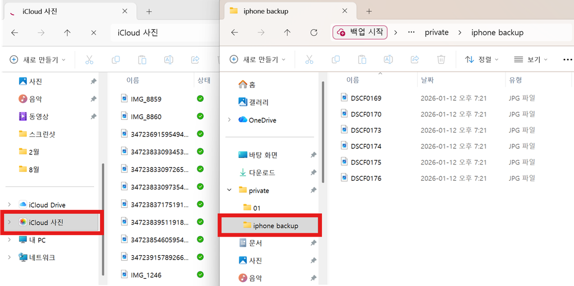The image size is (574, 286).
Task: Click chevron after 백업 시작 in breadcrumb
Action: point(396,32)
